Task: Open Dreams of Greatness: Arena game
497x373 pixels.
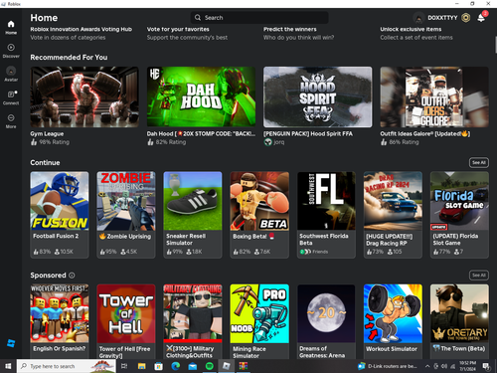Action: 326,321
